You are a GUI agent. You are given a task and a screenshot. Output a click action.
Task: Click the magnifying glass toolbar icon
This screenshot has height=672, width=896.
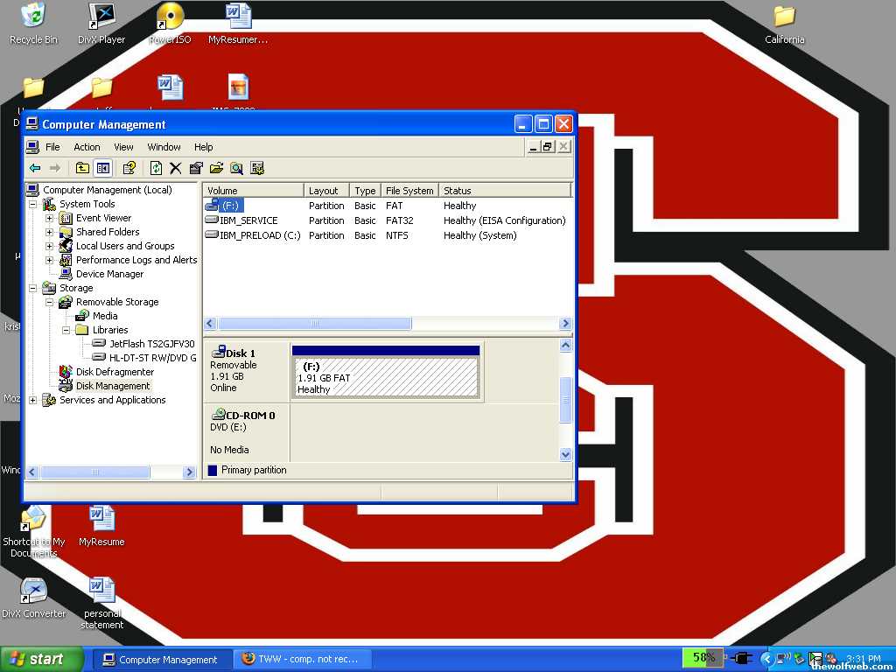pos(236,168)
